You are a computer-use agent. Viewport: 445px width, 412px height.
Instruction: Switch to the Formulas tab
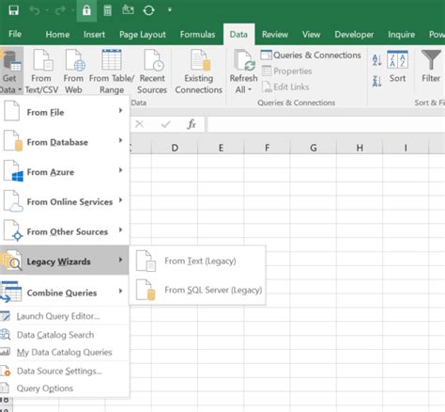[x=197, y=35]
